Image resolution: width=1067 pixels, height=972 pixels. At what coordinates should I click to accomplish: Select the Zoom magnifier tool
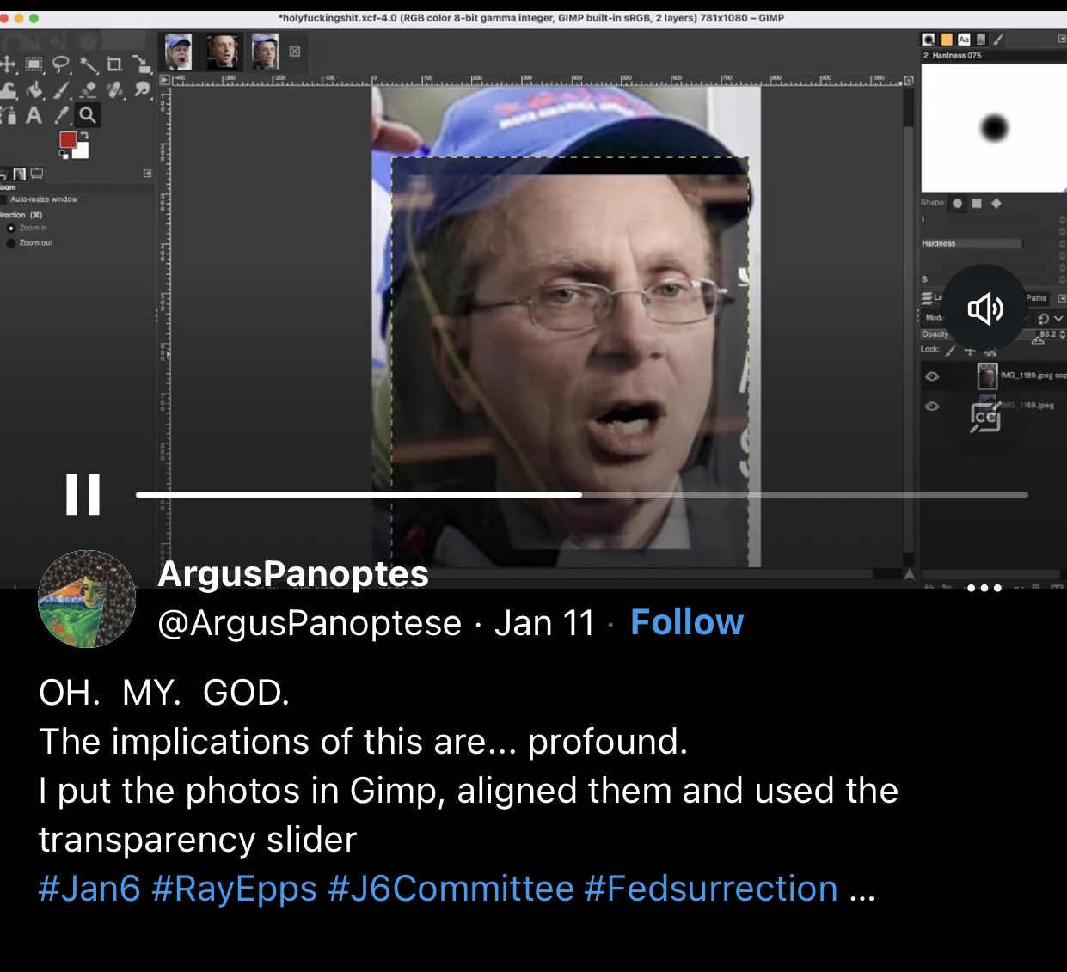pos(87,115)
